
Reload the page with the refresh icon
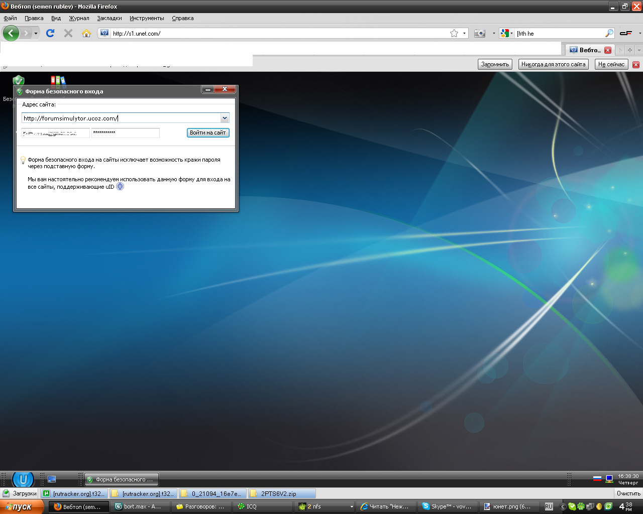[50, 33]
